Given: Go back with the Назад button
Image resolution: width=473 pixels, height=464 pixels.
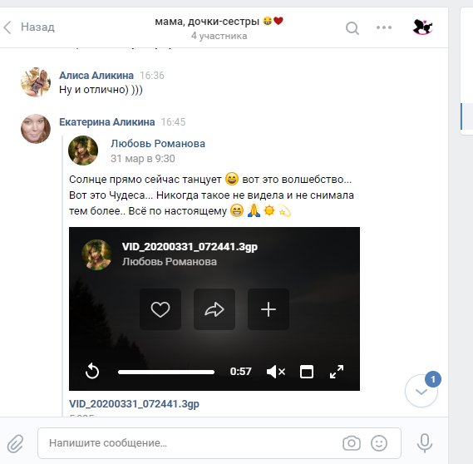Looking at the screenshot, I should 29,27.
